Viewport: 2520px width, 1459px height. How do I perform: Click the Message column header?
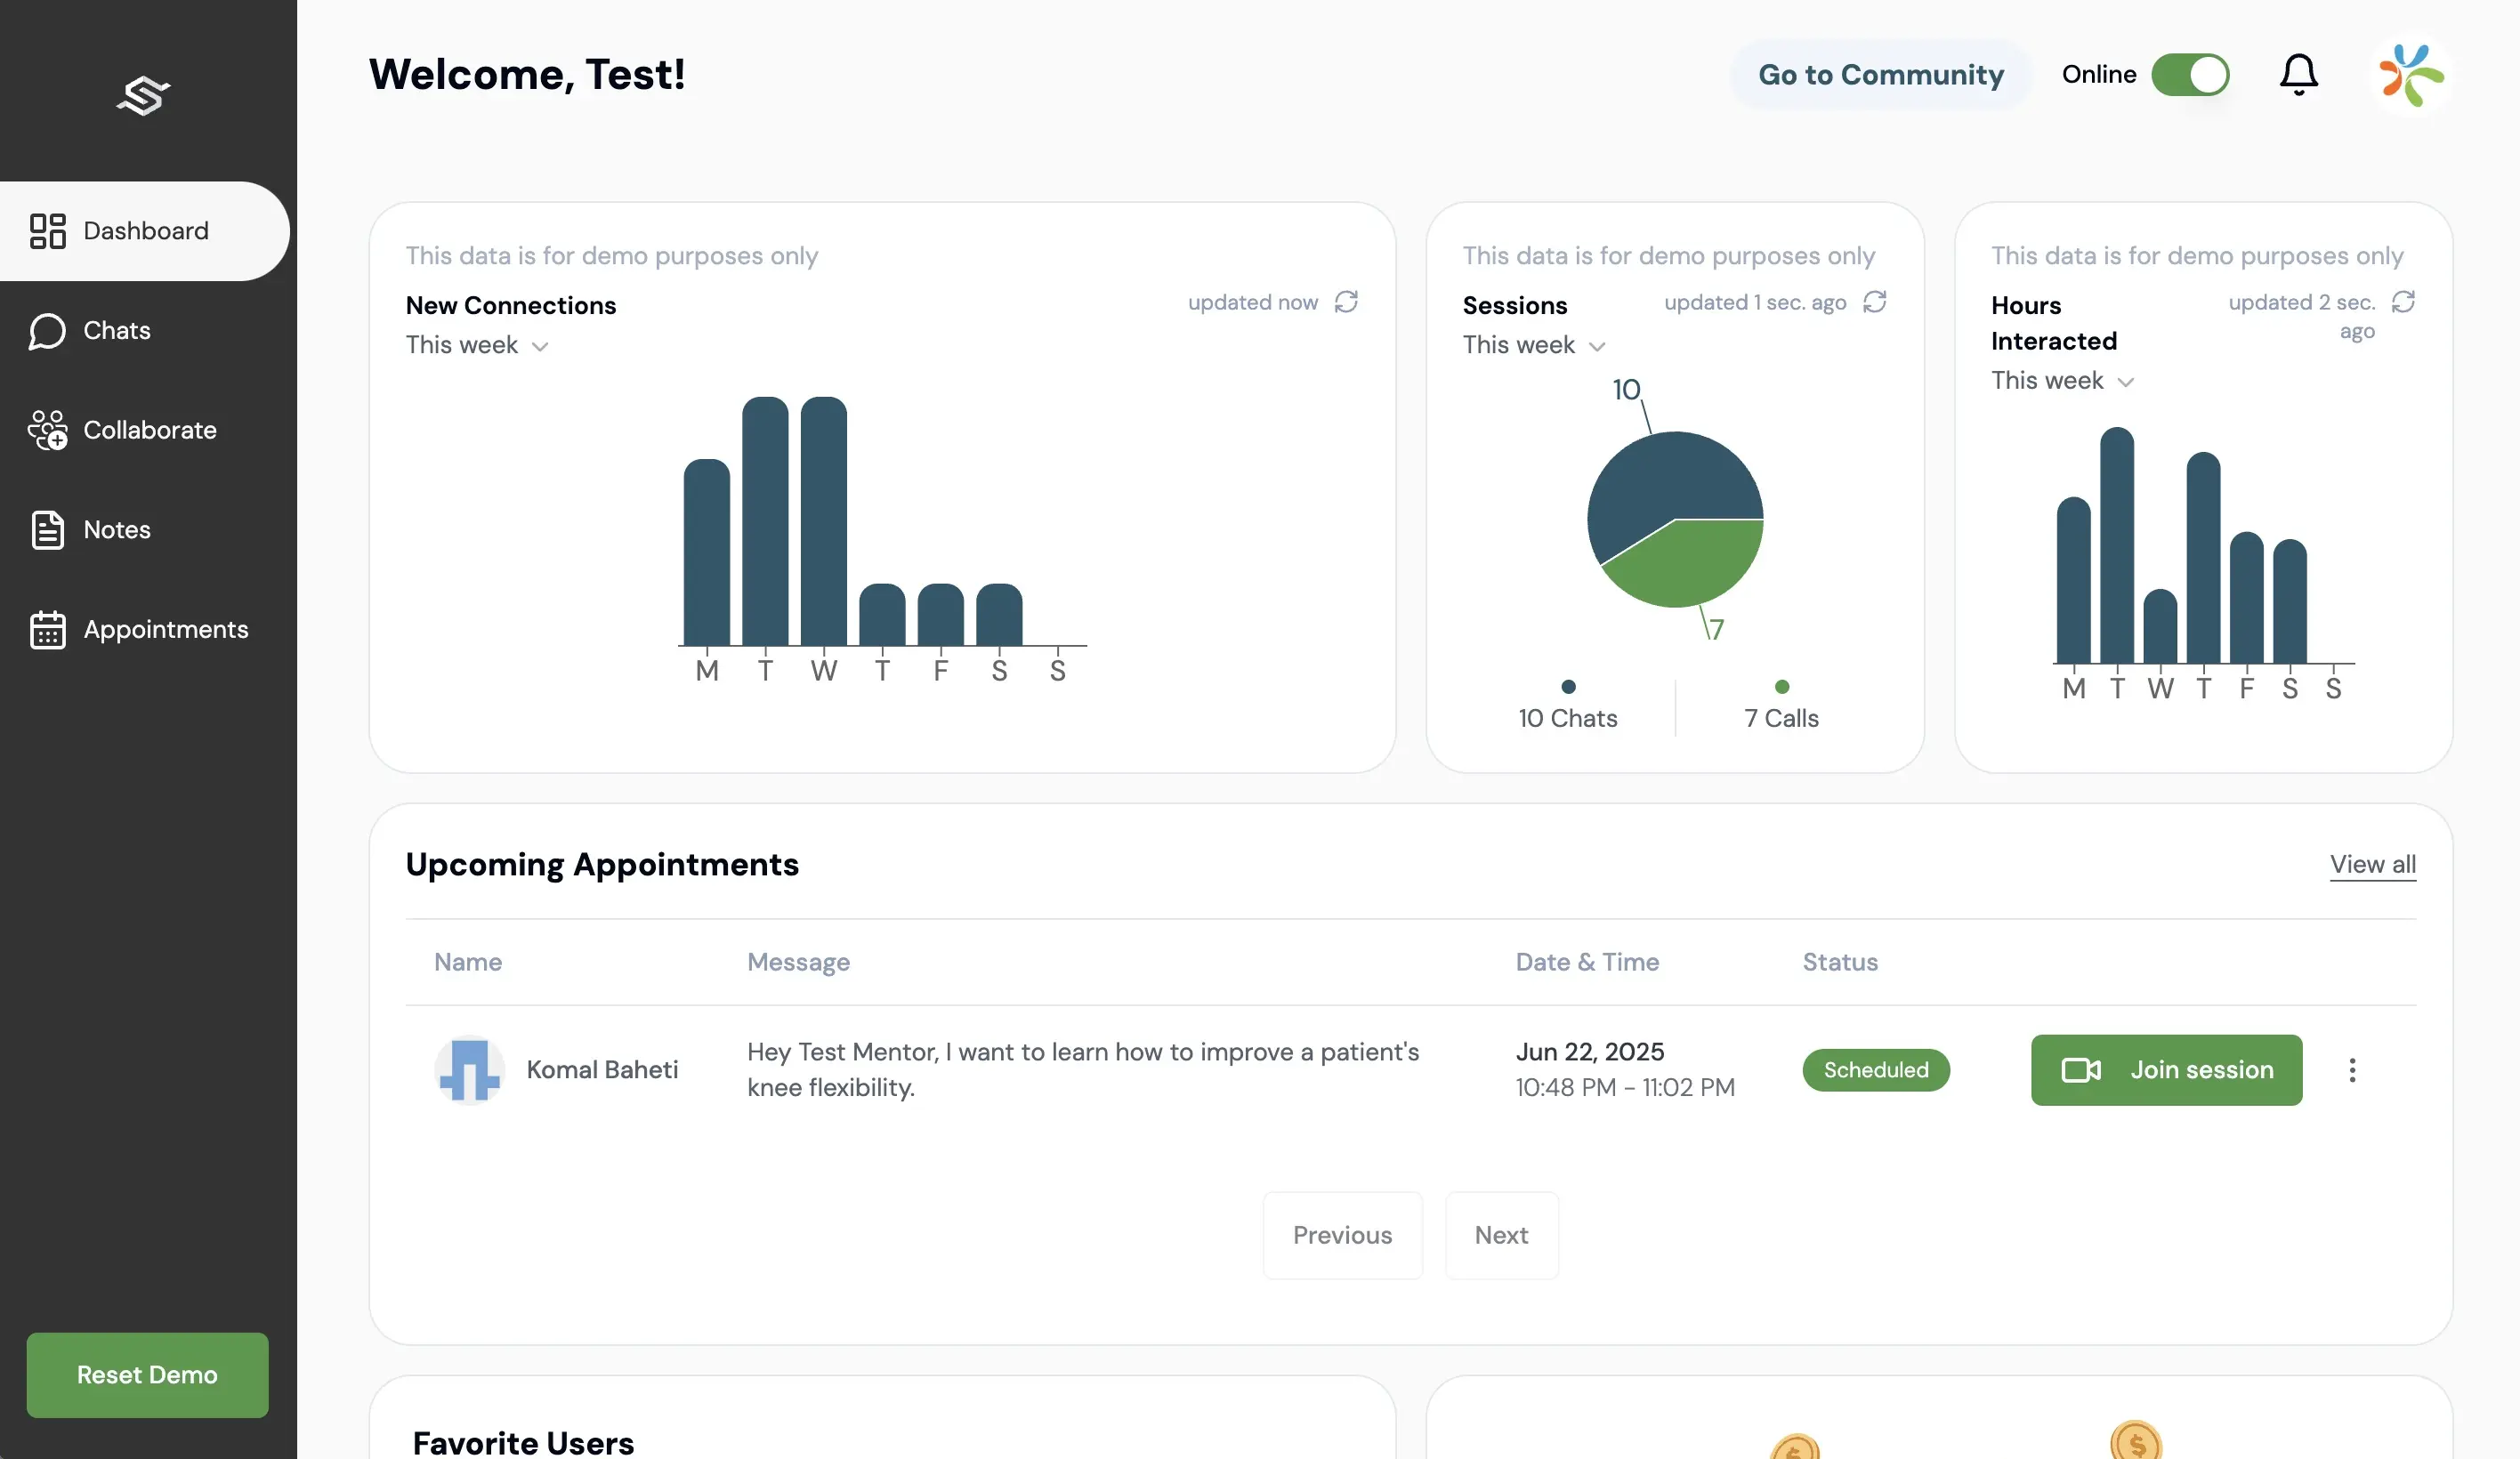[798, 963]
